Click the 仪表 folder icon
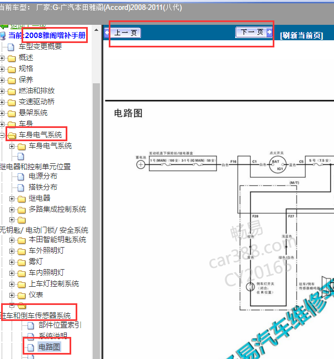Image resolution: width=334 pixels, height=359 pixels. coord(22,296)
